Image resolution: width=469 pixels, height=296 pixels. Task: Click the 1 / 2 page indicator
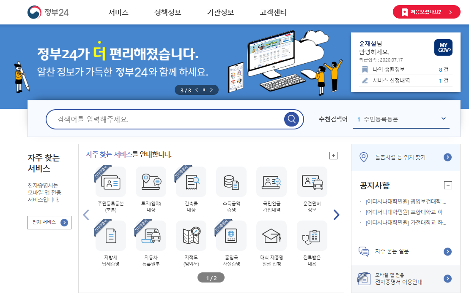tap(211, 277)
